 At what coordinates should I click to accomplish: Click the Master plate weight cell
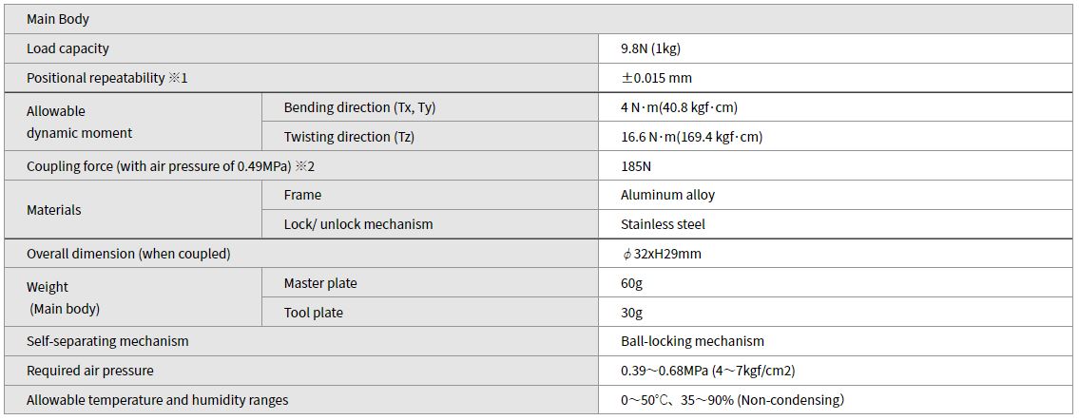coord(430,282)
